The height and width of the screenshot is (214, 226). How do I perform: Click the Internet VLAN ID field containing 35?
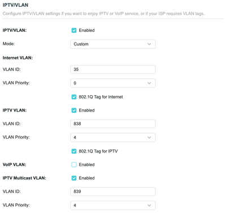coord(113,70)
